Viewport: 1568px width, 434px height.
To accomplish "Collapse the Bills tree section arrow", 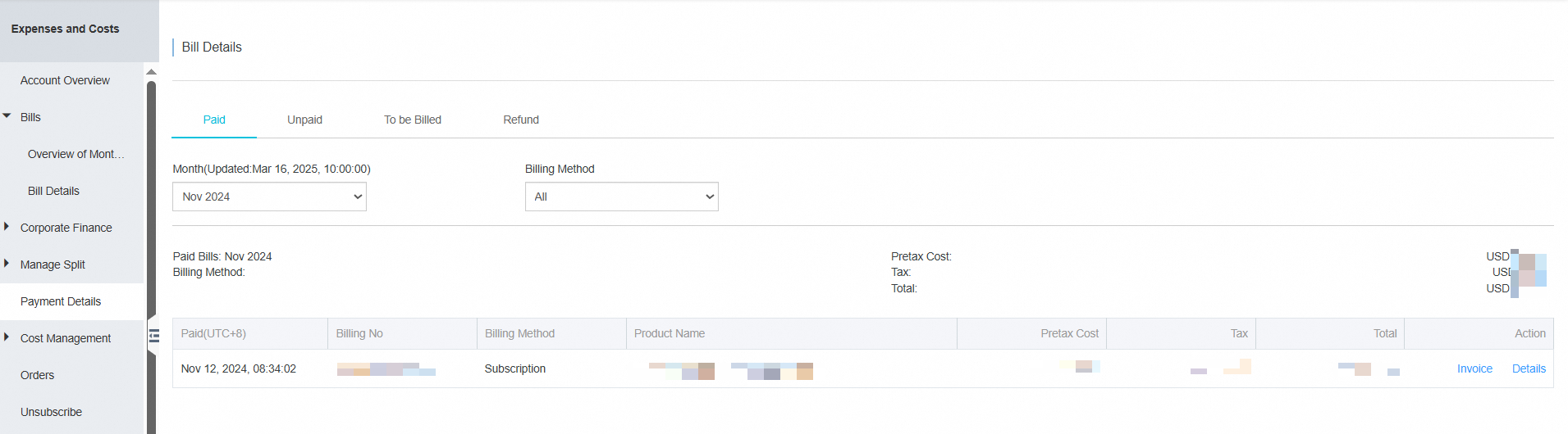I will tap(7, 116).
